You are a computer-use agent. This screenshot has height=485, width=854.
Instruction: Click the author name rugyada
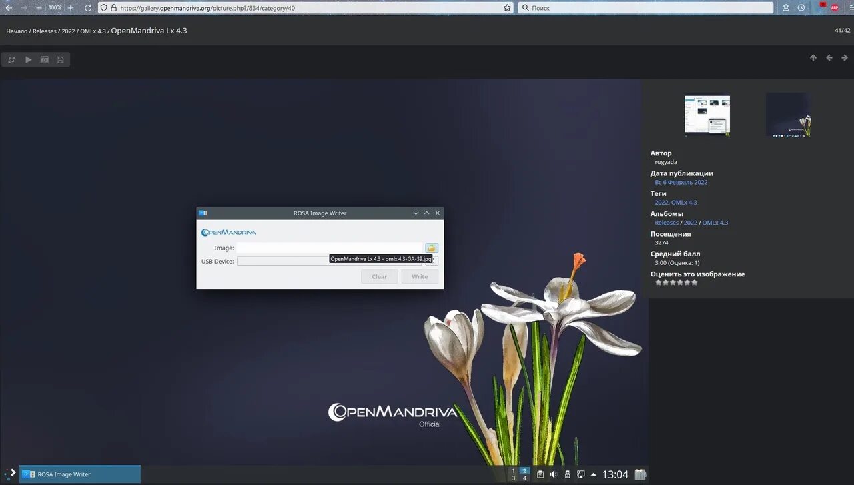click(666, 162)
